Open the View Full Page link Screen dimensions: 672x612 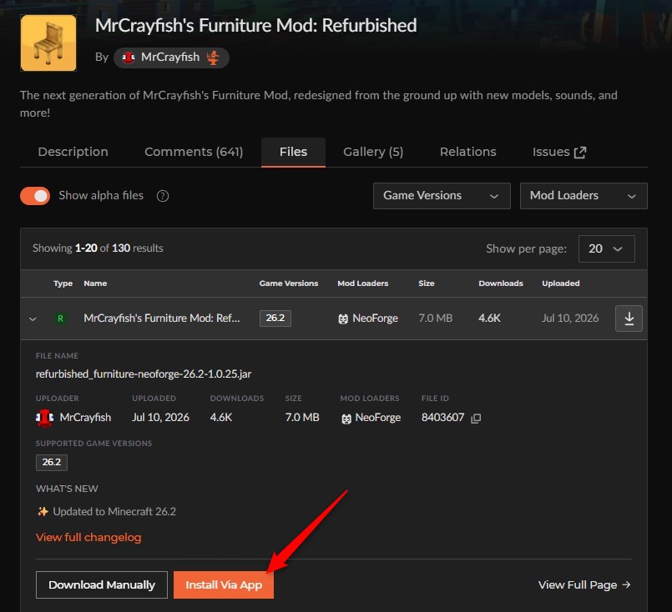pos(584,585)
